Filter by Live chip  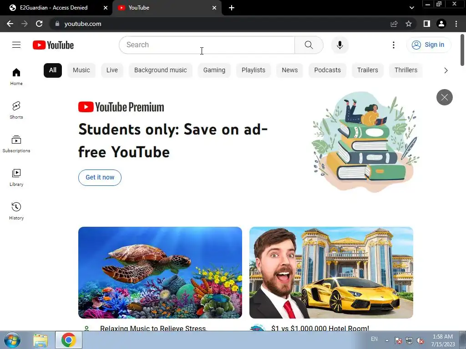[112, 70]
